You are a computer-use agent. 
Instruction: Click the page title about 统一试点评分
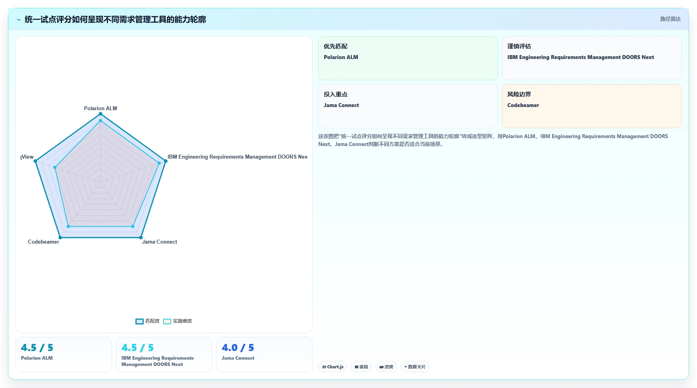tap(115, 19)
